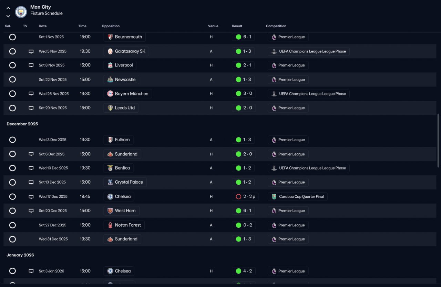Sort by the Opposition column header
This screenshot has width=441, height=287.
pos(111,26)
